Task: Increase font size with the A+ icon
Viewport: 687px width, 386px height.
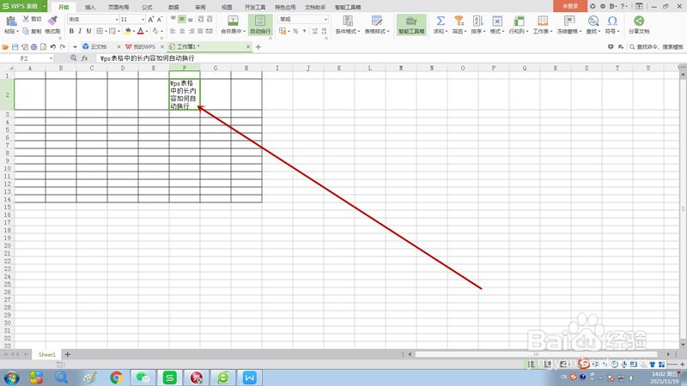Action: click(x=151, y=19)
